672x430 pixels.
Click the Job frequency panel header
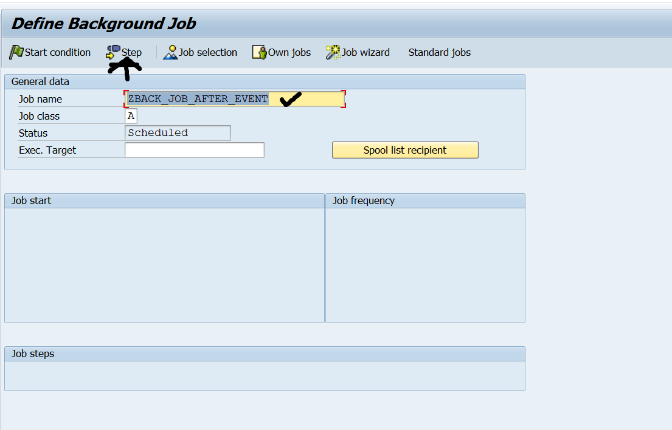click(425, 200)
